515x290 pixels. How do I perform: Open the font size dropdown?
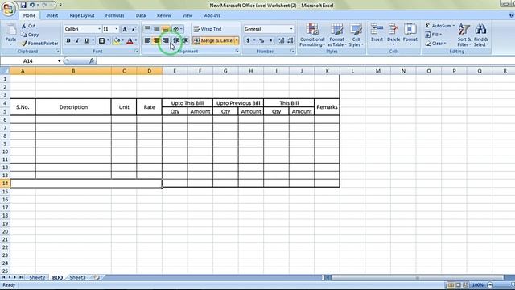pos(116,29)
